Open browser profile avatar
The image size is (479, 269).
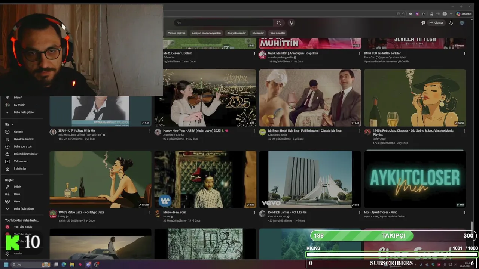point(445,14)
